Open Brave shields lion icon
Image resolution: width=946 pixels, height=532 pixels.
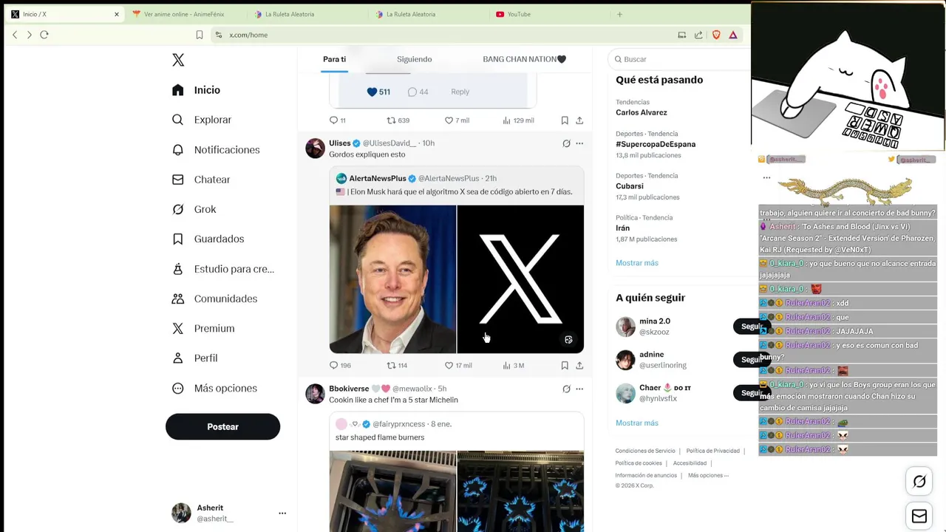(x=716, y=35)
